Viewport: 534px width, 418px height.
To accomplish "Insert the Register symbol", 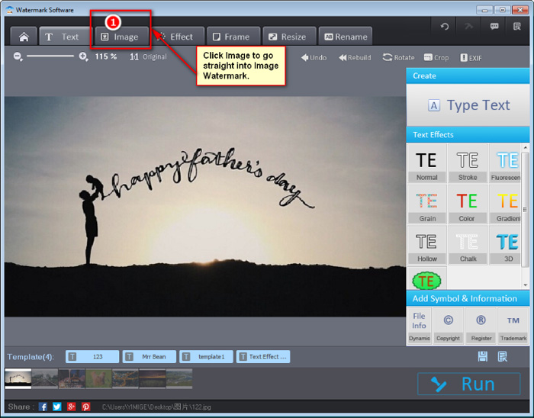I will coord(481,326).
